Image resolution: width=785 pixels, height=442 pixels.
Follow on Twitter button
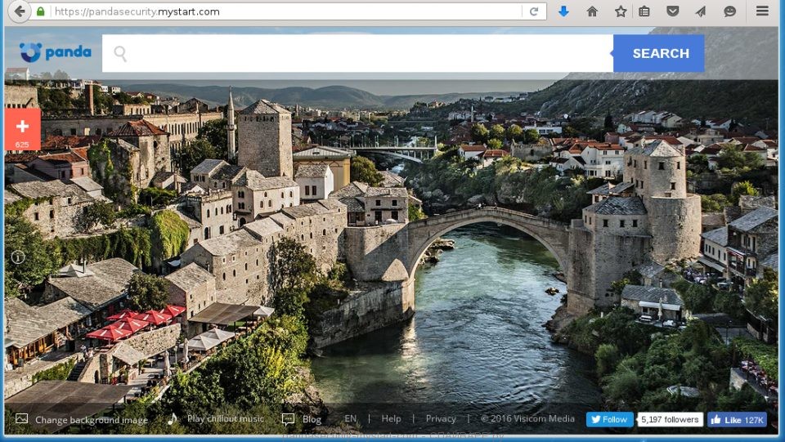pyautogui.click(x=609, y=419)
